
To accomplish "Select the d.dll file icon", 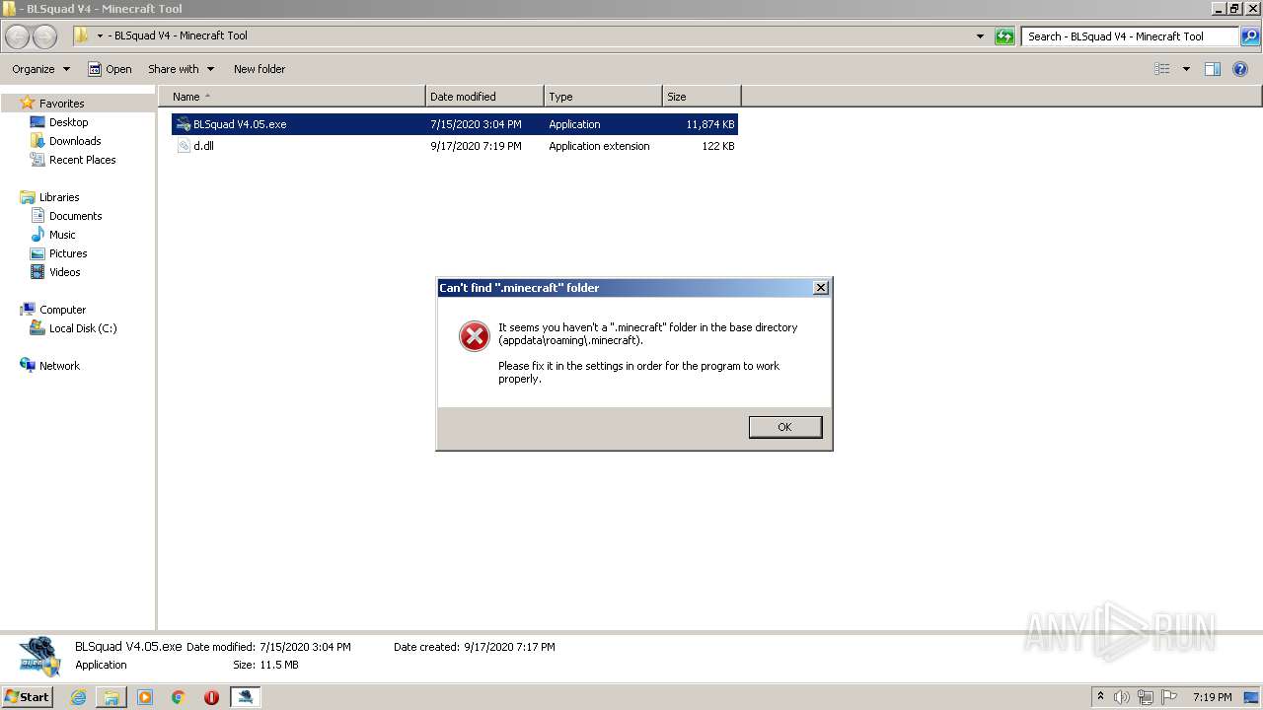I will [x=183, y=146].
